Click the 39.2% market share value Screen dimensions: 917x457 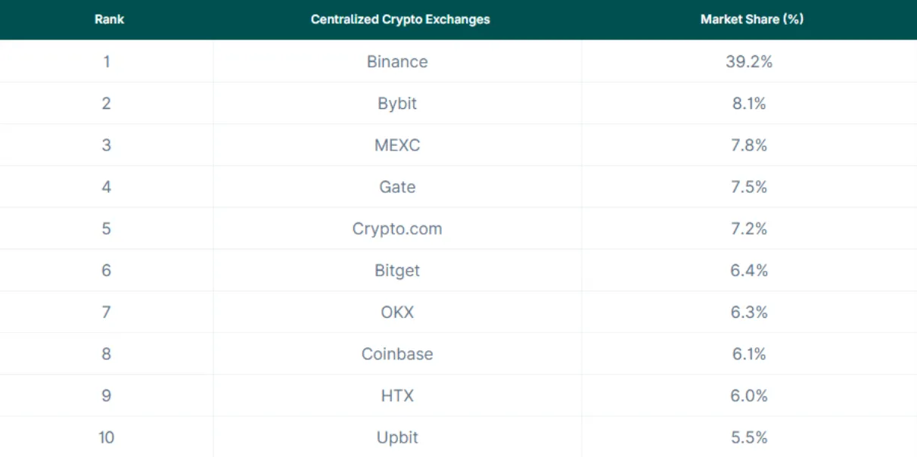pyautogui.click(x=749, y=62)
